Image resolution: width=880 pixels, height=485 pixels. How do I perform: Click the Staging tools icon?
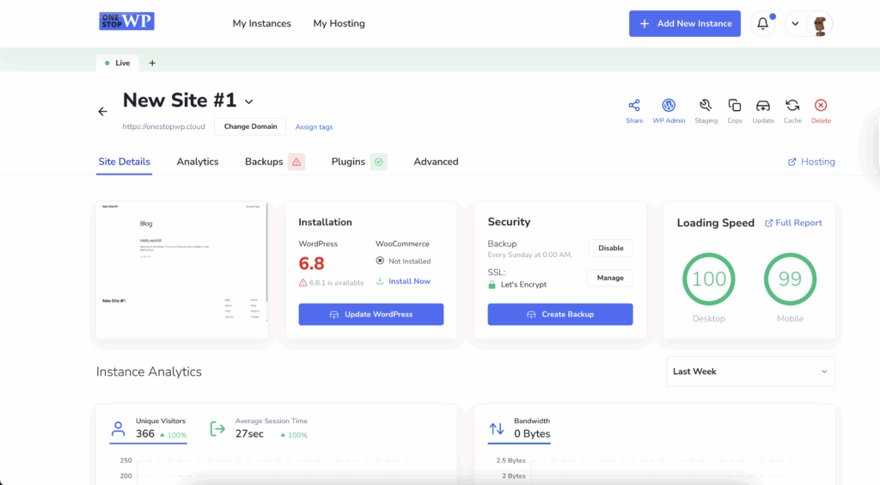point(706,106)
